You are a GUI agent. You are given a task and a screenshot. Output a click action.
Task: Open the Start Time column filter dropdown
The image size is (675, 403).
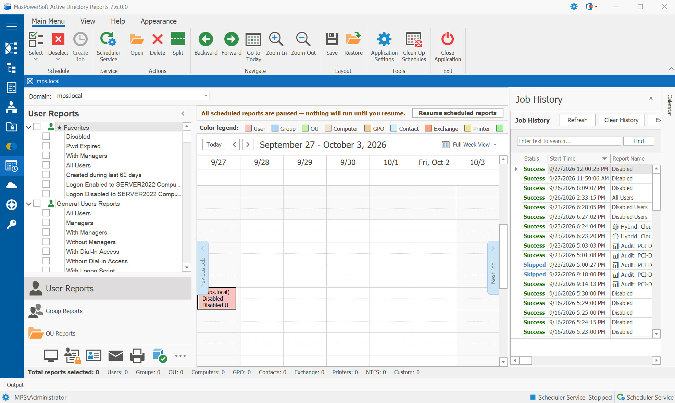coord(604,159)
